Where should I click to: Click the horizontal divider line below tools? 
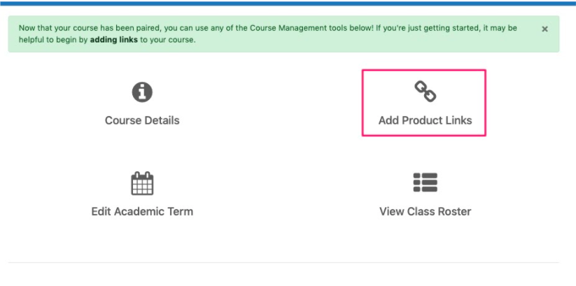(283, 262)
